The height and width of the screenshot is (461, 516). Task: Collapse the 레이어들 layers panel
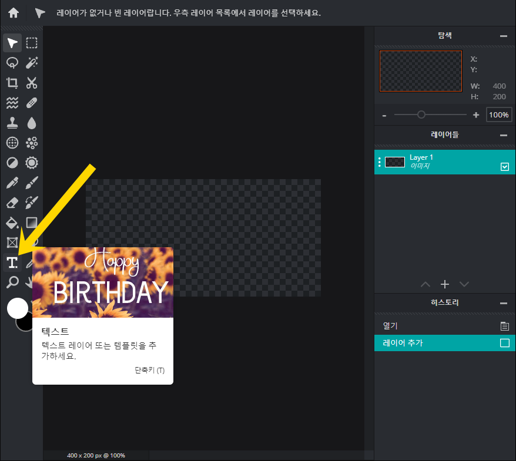click(503, 135)
